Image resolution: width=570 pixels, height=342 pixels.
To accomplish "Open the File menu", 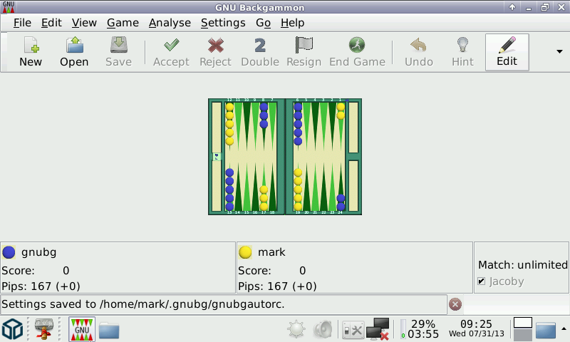I will coord(22,23).
